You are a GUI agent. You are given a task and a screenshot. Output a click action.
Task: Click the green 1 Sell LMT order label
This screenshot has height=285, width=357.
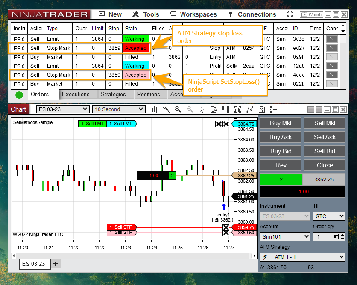(x=92, y=124)
